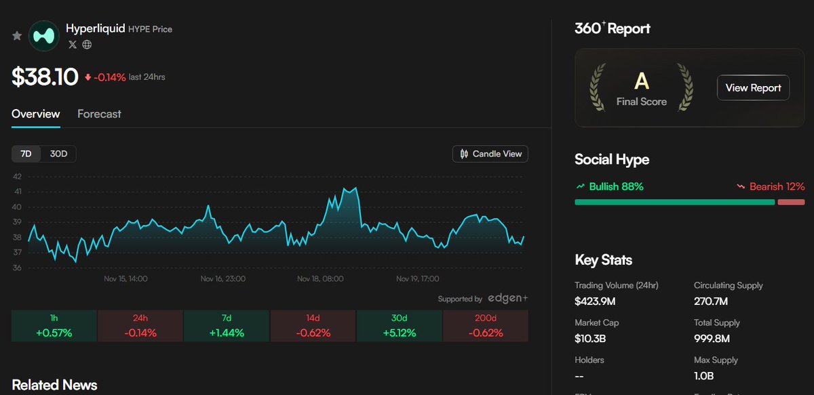Open Hyperliquid's X (Twitter) profile icon

pos(72,45)
